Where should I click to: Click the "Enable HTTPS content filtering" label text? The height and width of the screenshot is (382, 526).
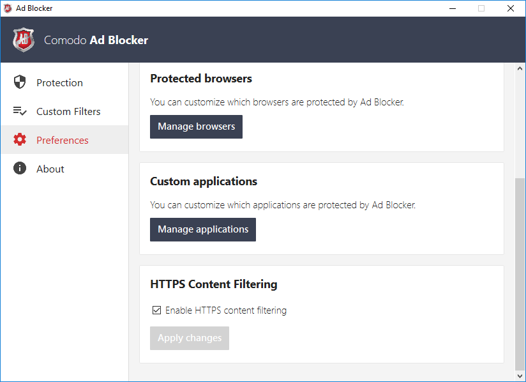(x=226, y=310)
